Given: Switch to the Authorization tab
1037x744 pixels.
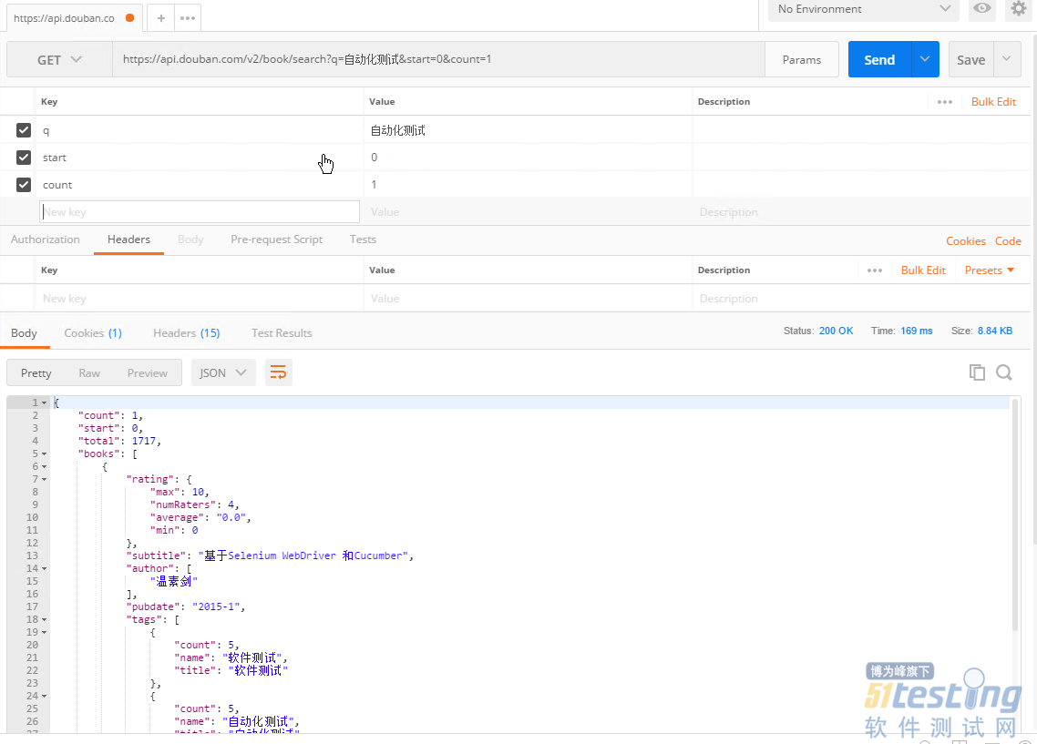Looking at the screenshot, I should pos(45,240).
